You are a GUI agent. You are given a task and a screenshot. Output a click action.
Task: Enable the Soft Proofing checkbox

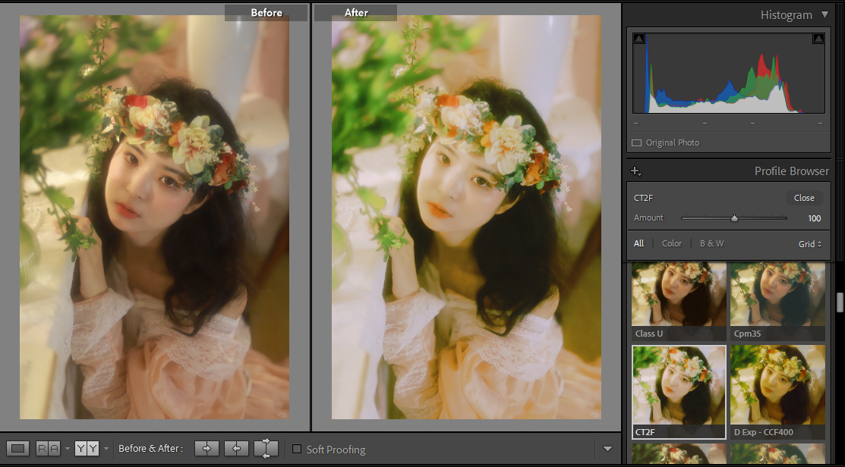(297, 450)
